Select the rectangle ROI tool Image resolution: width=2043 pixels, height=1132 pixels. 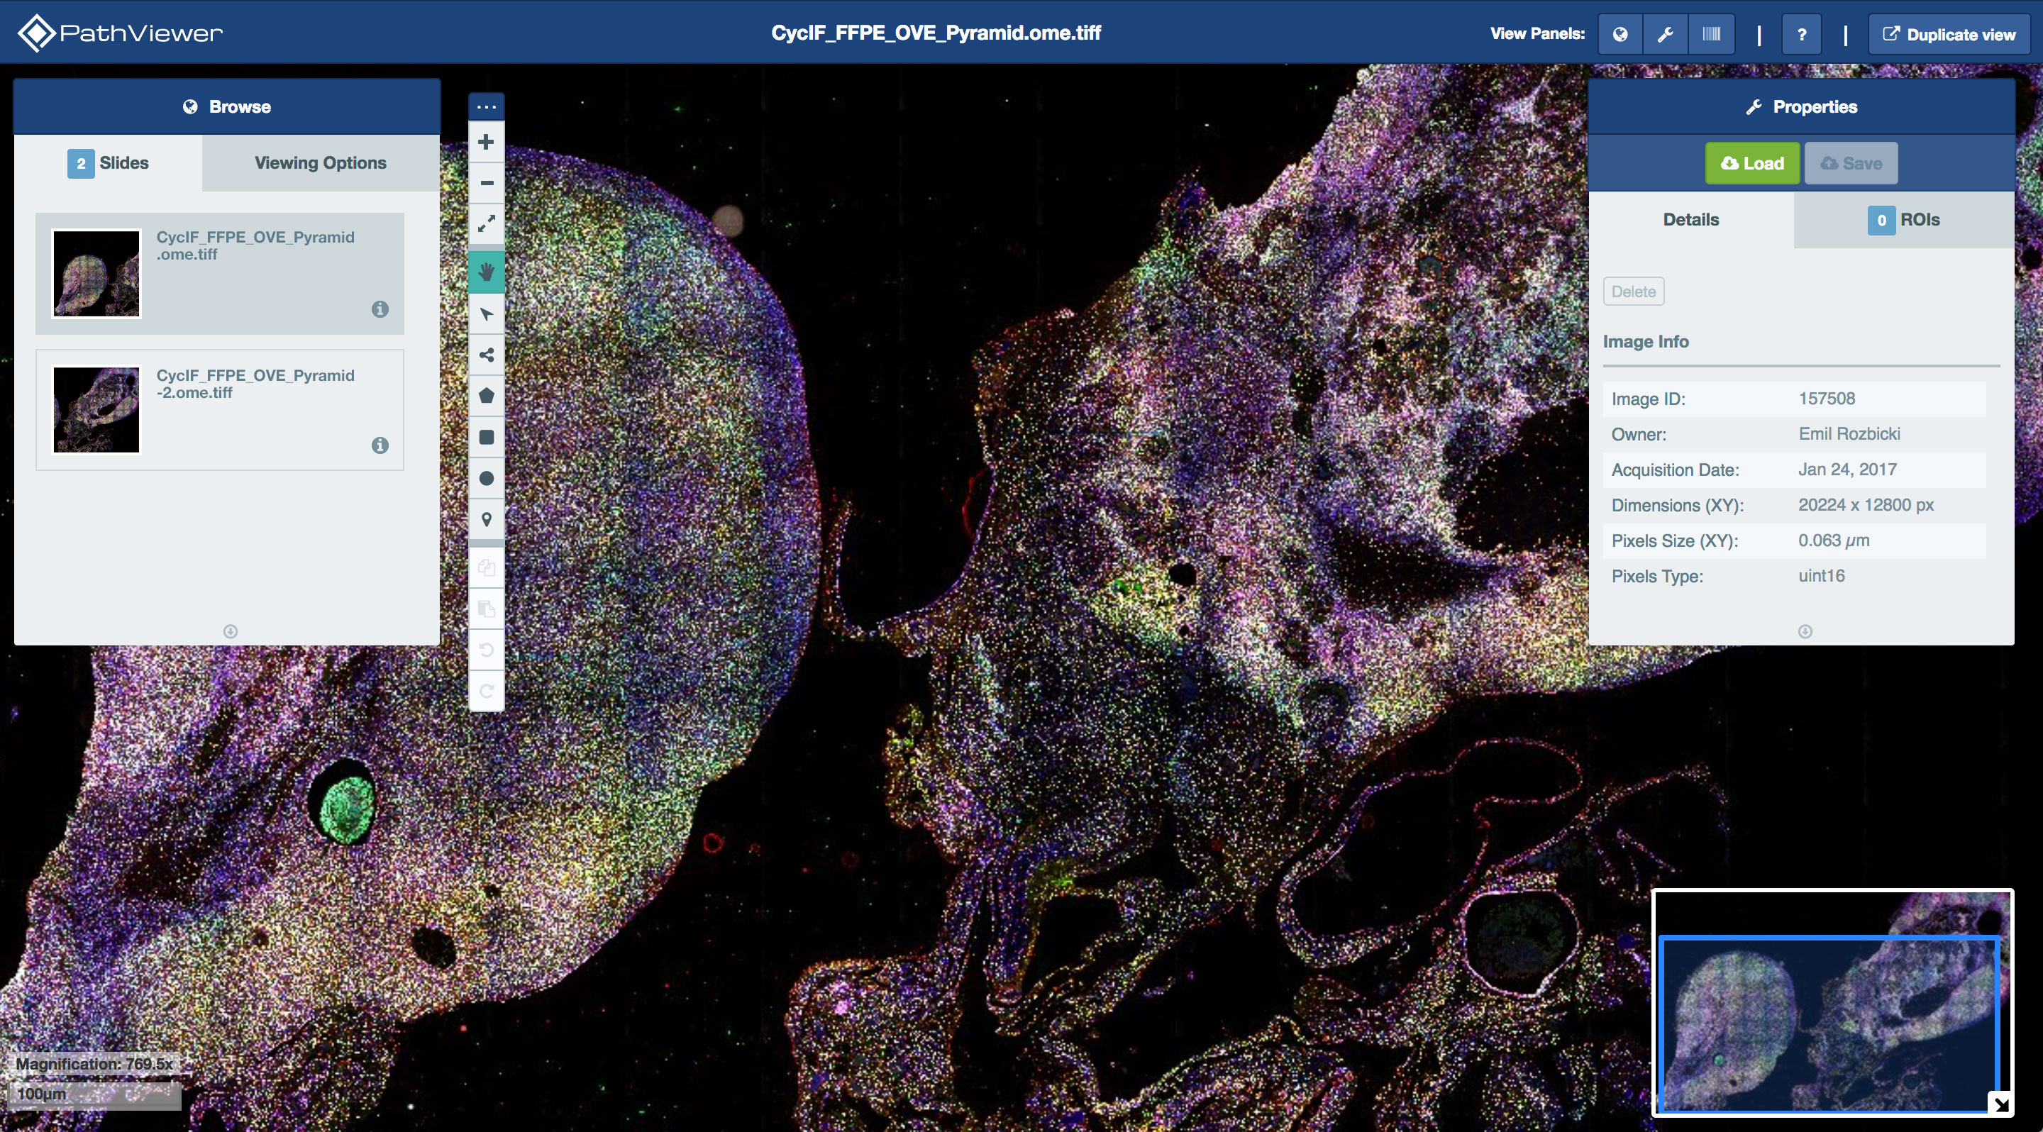pyautogui.click(x=486, y=437)
